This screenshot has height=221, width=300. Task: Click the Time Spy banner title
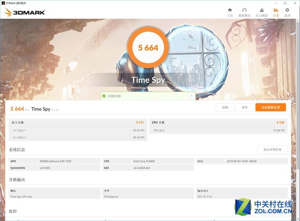148,80
